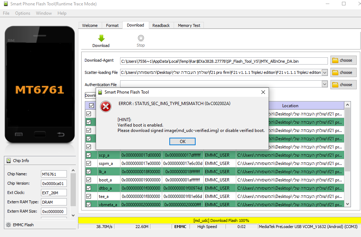Click the Location column header
This screenshot has width=361, height=237.
click(x=290, y=106)
